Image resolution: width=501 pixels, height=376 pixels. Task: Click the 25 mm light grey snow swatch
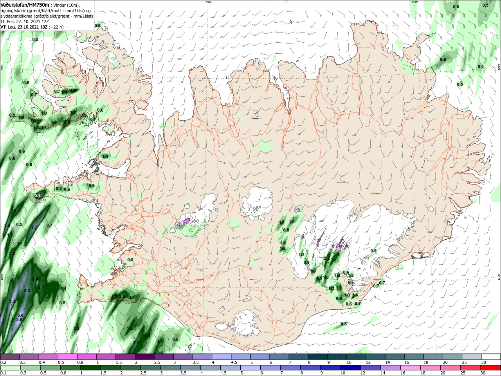[472, 357]
